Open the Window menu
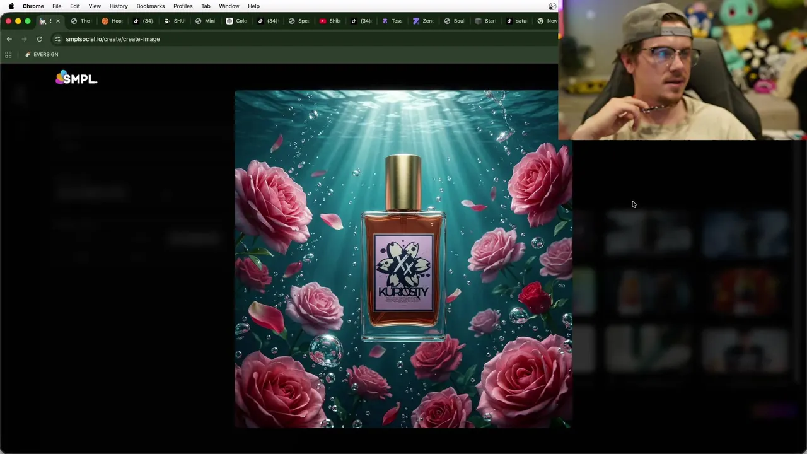The height and width of the screenshot is (454, 807). point(229,6)
